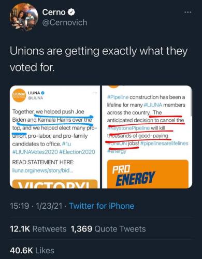This screenshot has width=202, height=259.
Task: Click the PRO ENERGY orange banner
Action: point(148,174)
